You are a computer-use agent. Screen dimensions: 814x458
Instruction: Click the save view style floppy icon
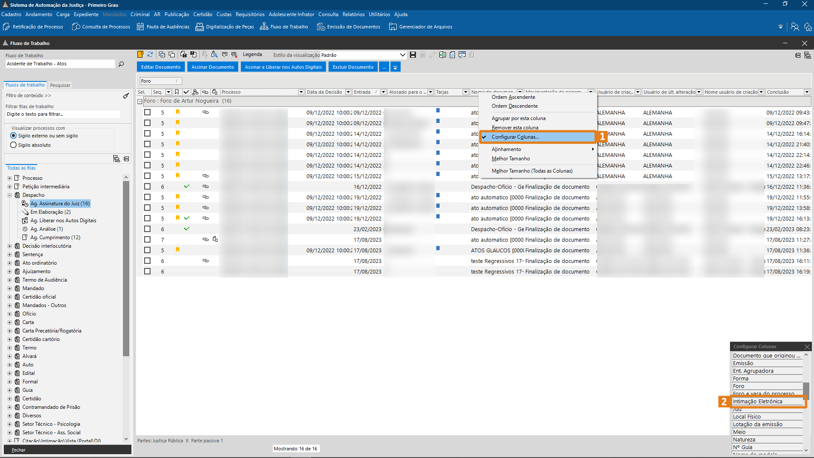pos(413,55)
